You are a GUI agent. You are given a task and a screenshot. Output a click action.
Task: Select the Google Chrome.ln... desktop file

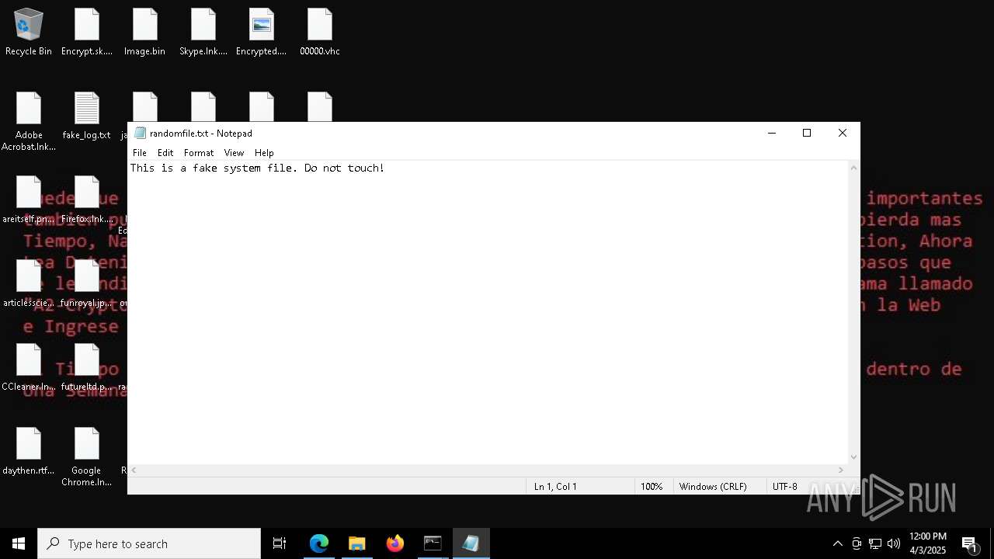click(x=87, y=457)
